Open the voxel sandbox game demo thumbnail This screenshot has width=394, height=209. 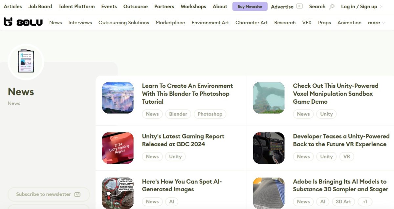[269, 98]
